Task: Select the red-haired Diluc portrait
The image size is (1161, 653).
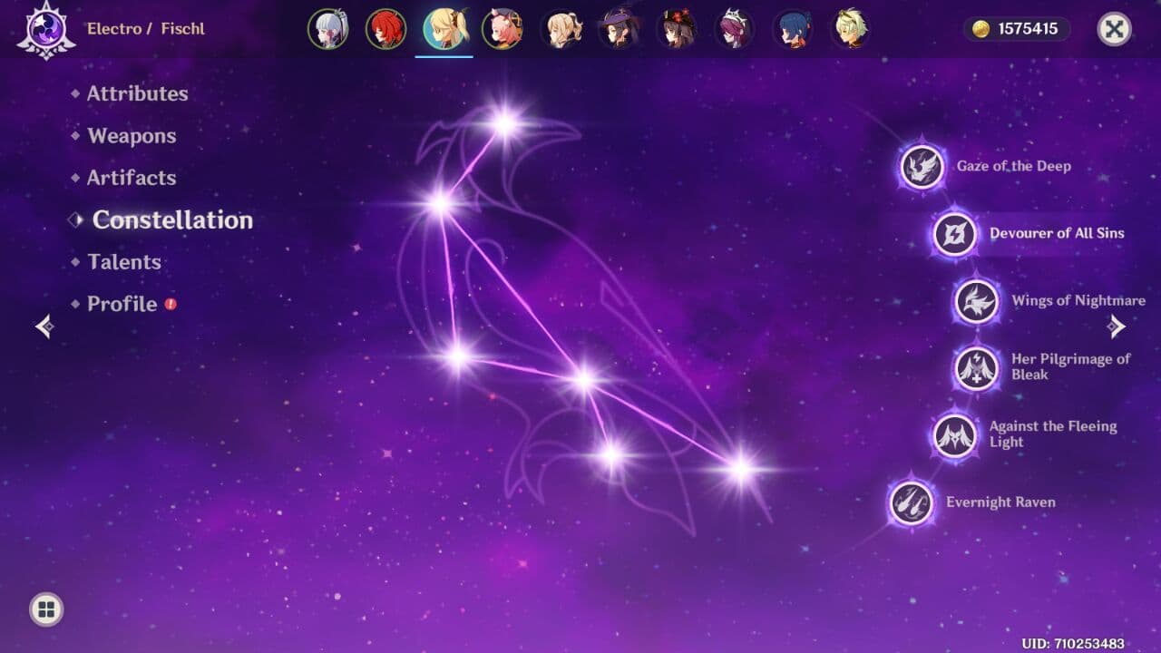Action: pos(385,29)
